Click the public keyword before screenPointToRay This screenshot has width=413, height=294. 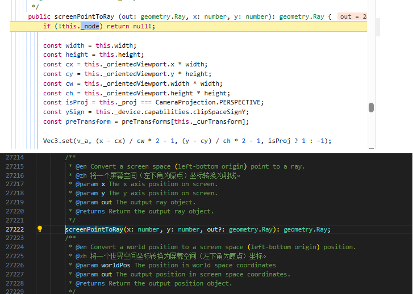coord(39,16)
